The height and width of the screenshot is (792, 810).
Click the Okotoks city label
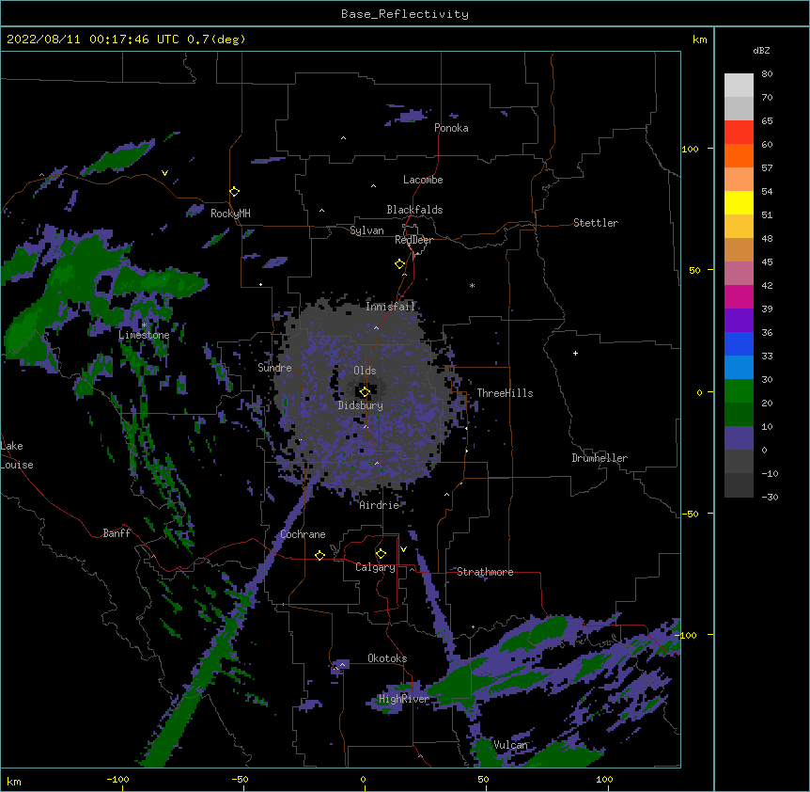387,658
